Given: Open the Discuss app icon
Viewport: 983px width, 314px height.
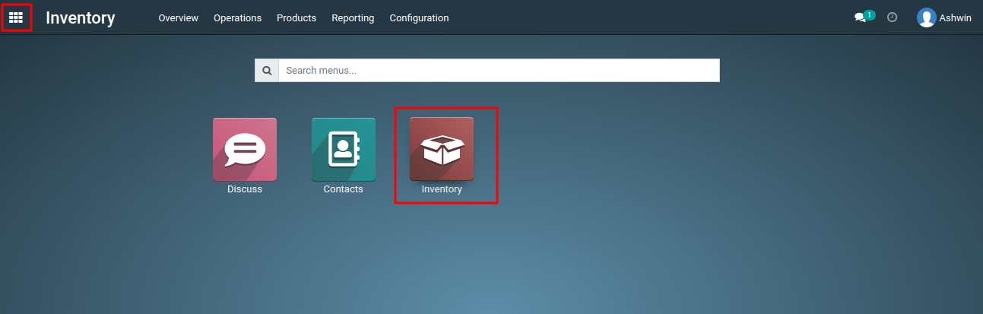Looking at the screenshot, I should (245, 149).
